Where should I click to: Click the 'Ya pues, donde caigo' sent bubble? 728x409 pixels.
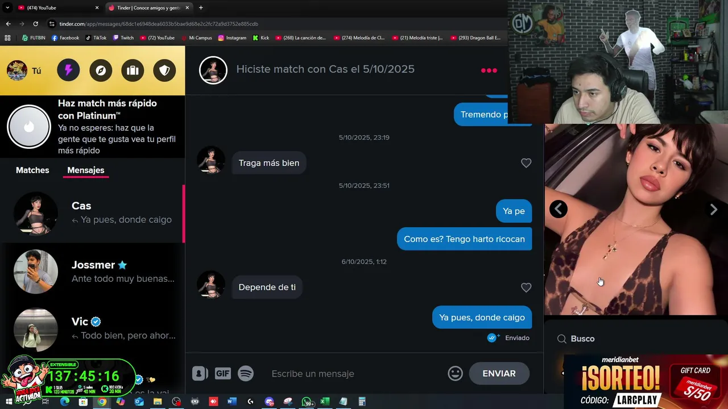click(x=482, y=318)
